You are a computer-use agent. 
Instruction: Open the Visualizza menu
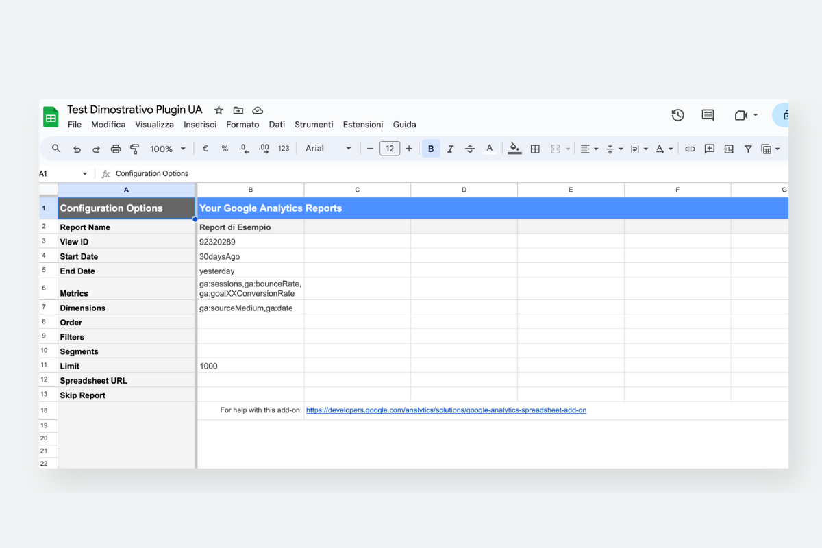coord(154,125)
